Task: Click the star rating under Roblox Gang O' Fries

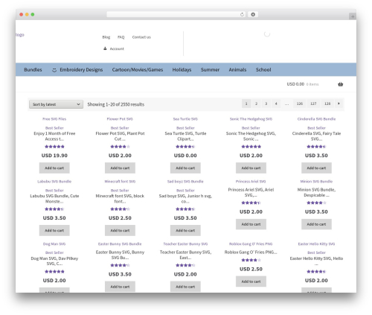Action: pyautogui.click(x=251, y=260)
